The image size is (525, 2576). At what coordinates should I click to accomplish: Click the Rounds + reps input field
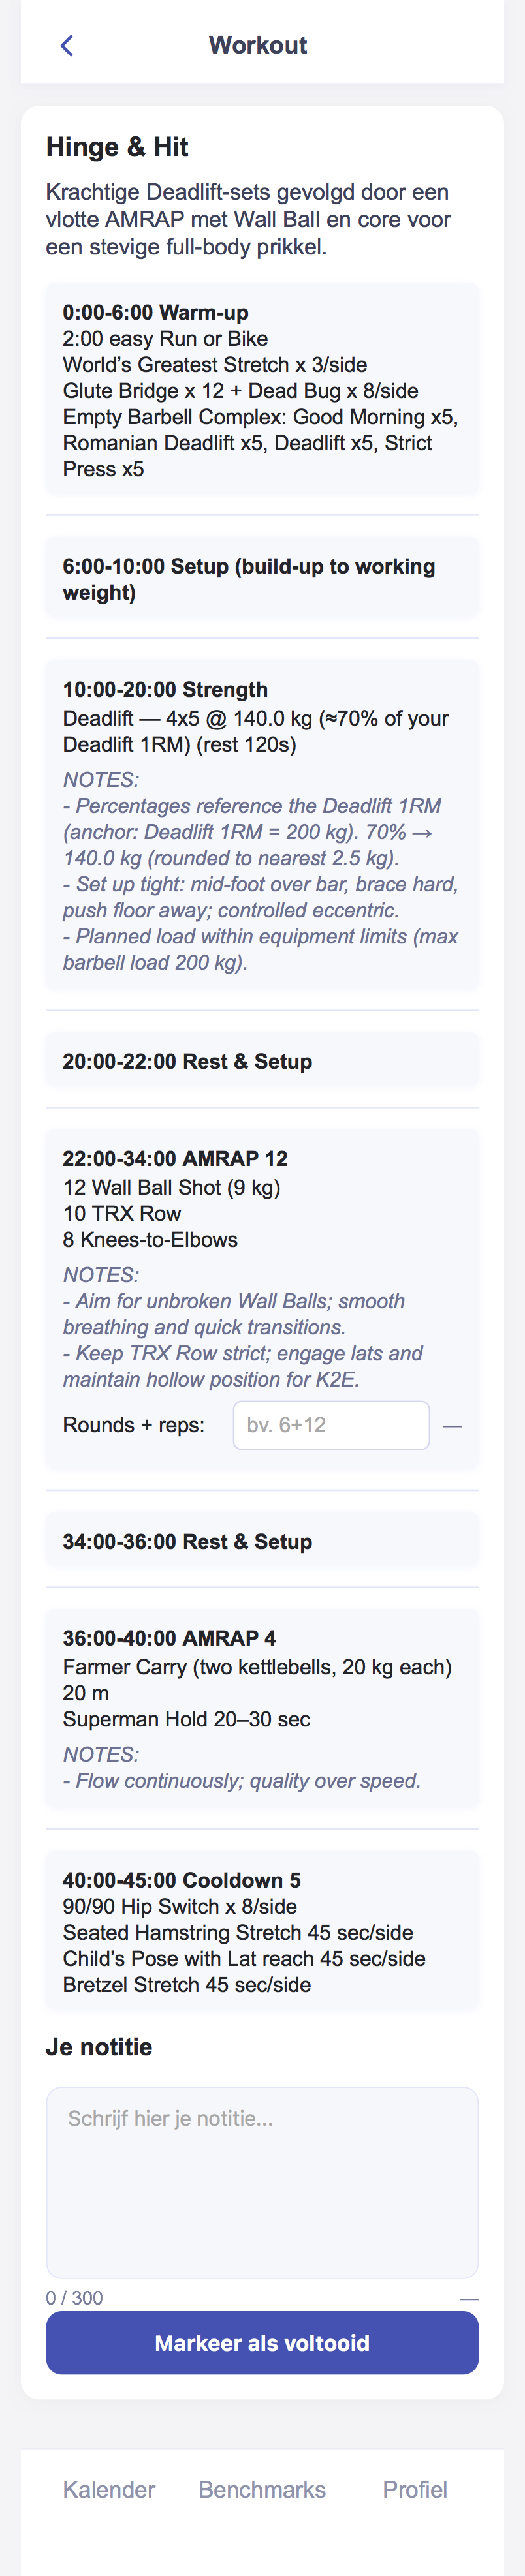[x=331, y=1424]
